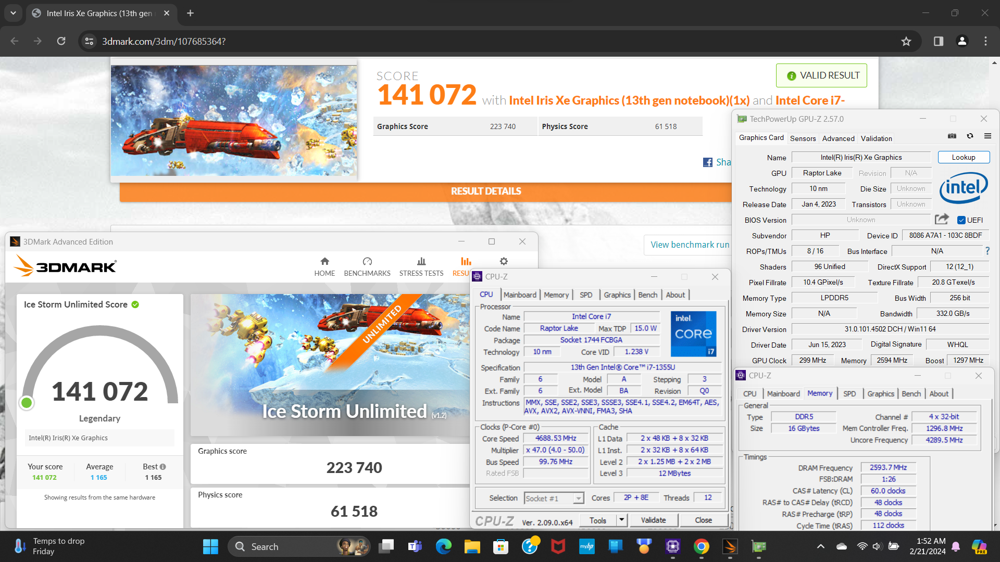Switch to GPU-Z Sensors tab
This screenshot has height=562, width=1000.
point(803,138)
